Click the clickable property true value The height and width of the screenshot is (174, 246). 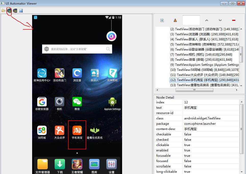click(x=187, y=145)
